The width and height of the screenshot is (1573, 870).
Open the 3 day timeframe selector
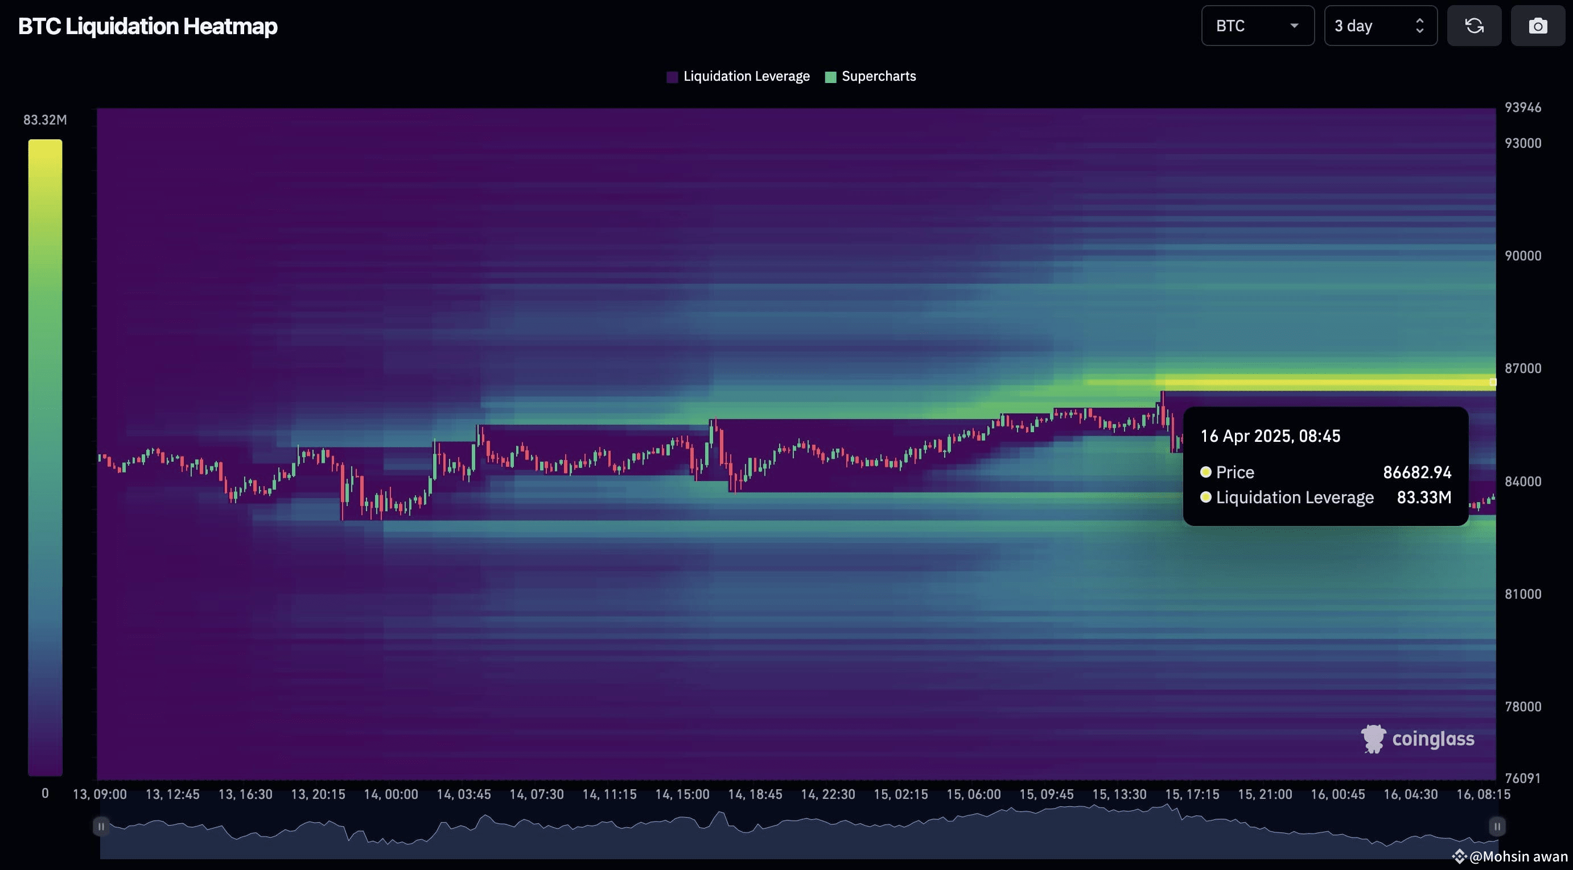coord(1380,26)
